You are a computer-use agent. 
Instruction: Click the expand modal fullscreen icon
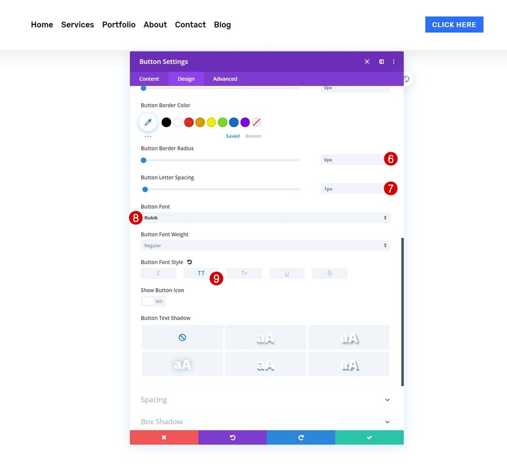pyautogui.click(x=367, y=62)
